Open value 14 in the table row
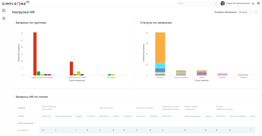 coord(43,130)
